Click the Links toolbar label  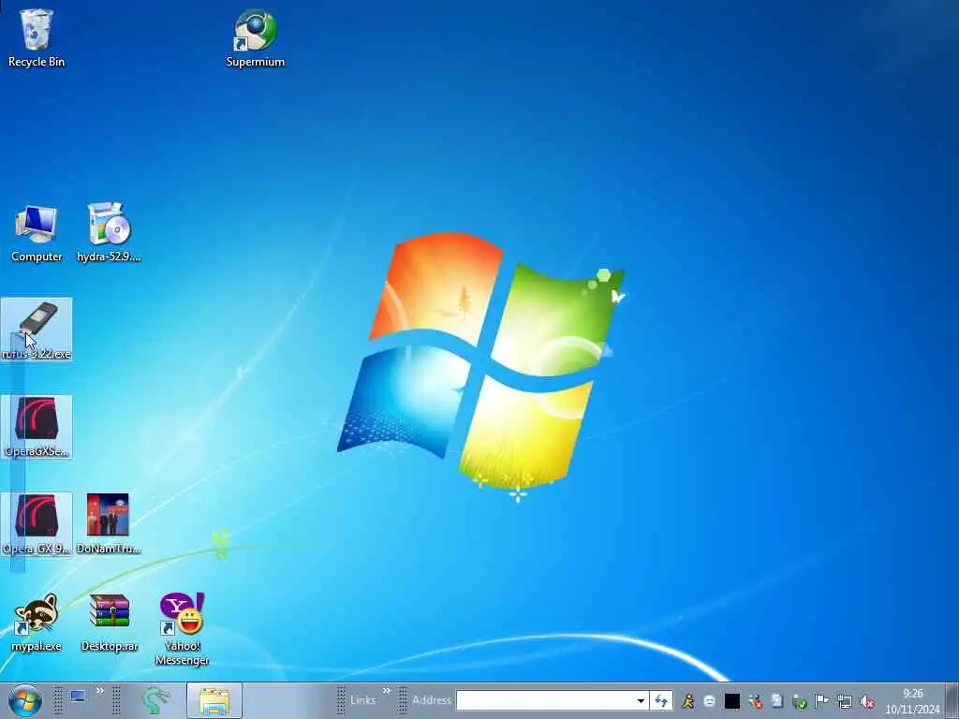click(x=362, y=700)
